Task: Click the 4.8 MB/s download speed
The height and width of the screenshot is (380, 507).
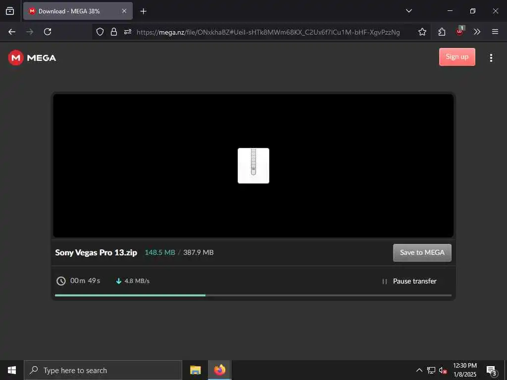Action: click(x=137, y=281)
